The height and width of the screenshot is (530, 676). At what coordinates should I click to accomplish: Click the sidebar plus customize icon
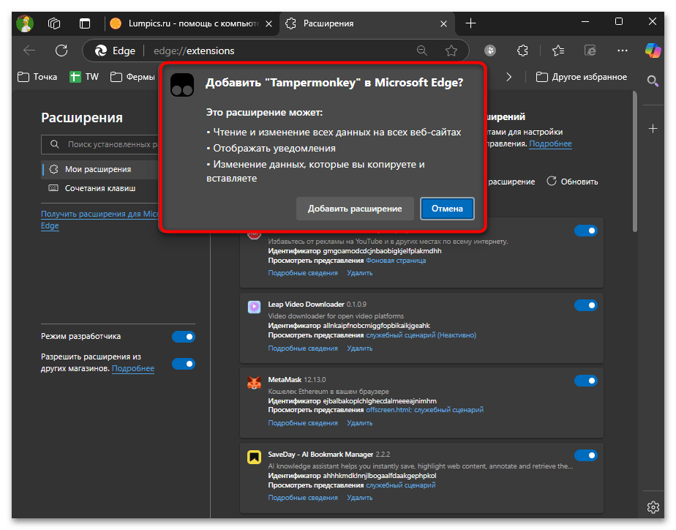(x=653, y=129)
